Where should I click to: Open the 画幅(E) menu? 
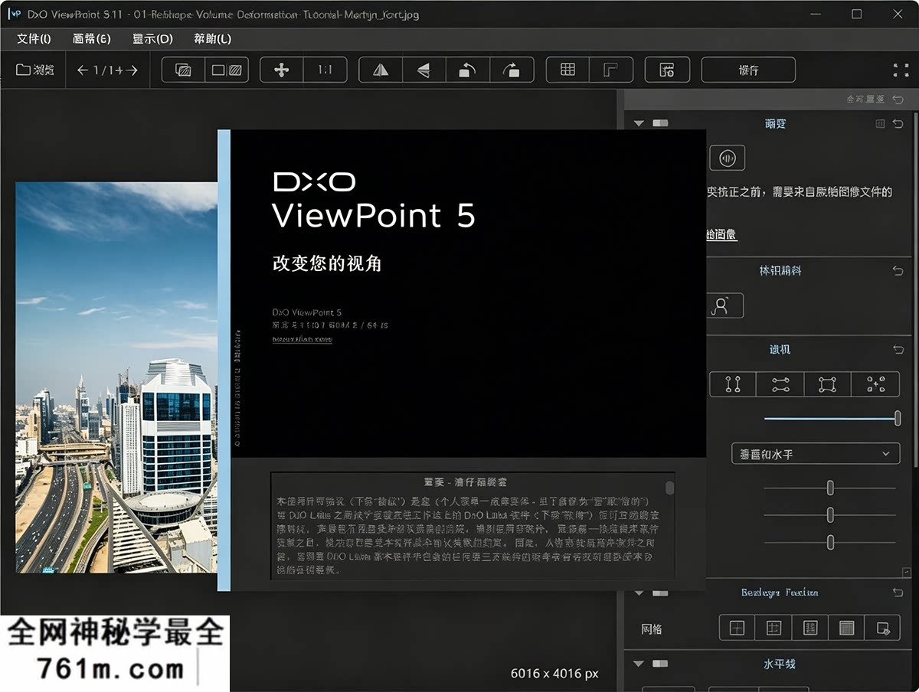click(x=91, y=38)
